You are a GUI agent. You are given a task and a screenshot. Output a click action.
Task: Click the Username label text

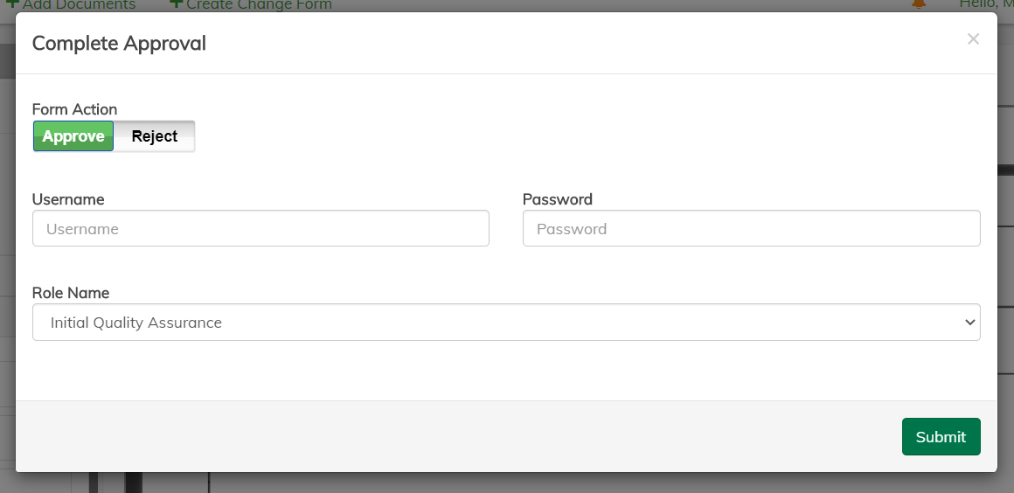[x=68, y=199]
